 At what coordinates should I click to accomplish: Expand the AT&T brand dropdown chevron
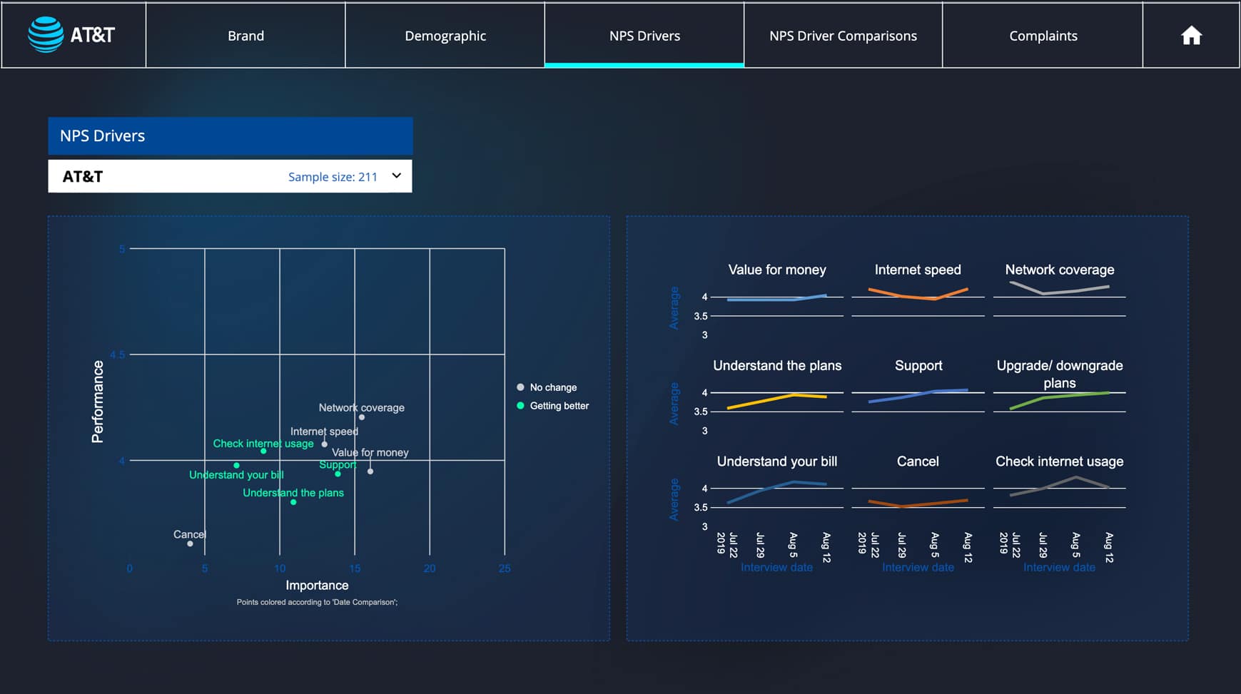[x=397, y=176]
